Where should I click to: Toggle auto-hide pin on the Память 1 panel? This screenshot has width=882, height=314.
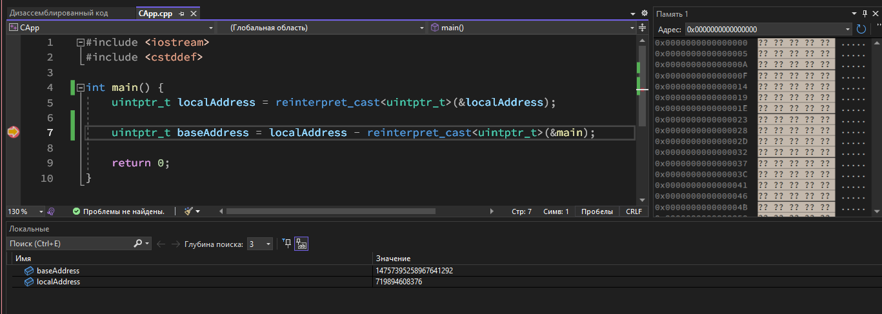tap(865, 14)
